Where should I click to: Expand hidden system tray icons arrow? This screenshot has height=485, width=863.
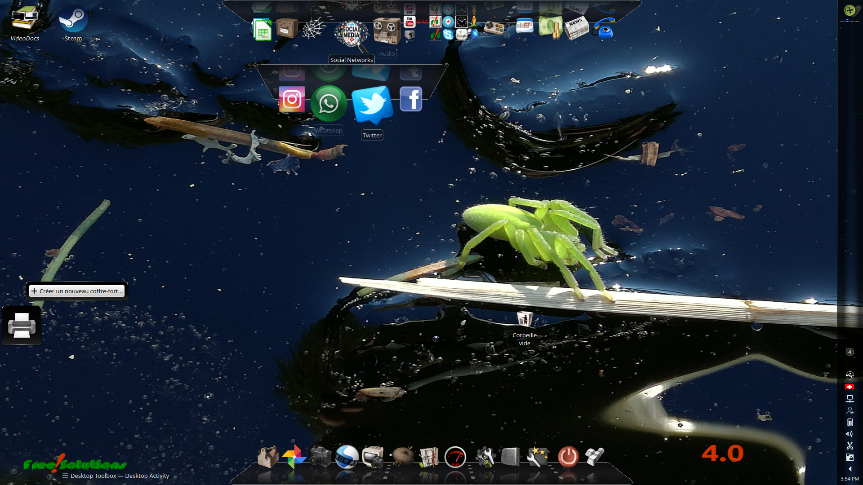(x=850, y=469)
